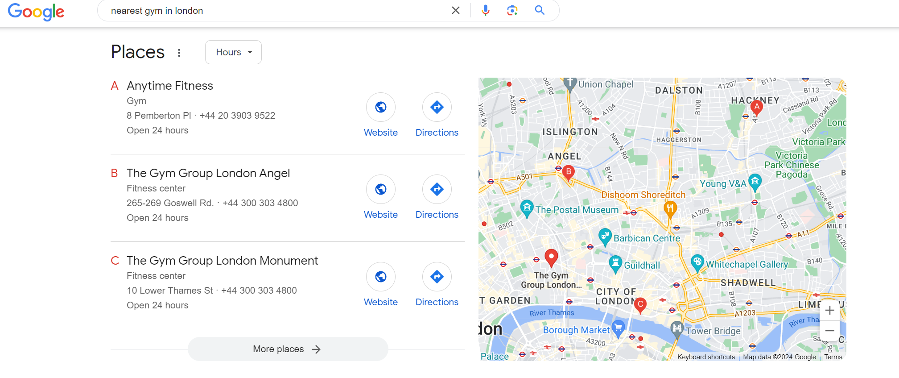Open map Terms link
This screenshot has height=378, width=899.
point(833,357)
